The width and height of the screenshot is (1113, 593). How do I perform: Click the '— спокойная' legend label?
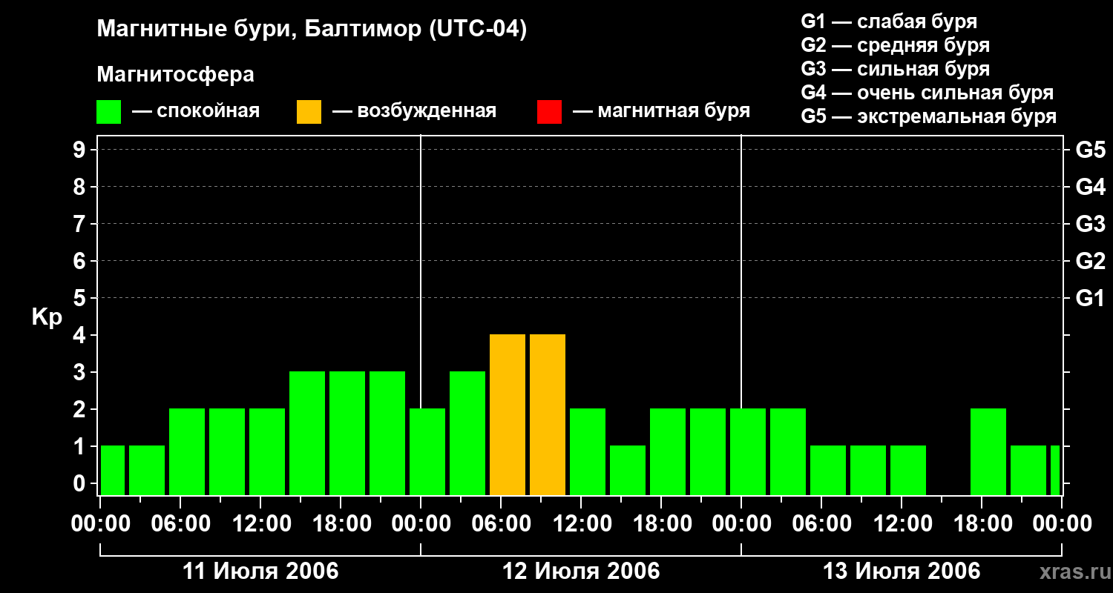(196, 112)
